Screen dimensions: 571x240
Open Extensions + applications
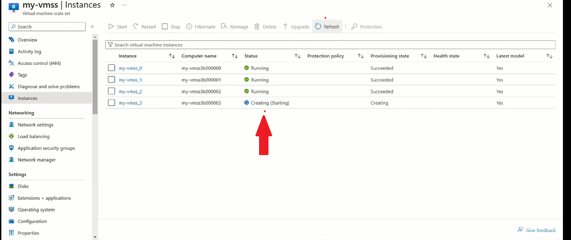click(x=44, y=198)
